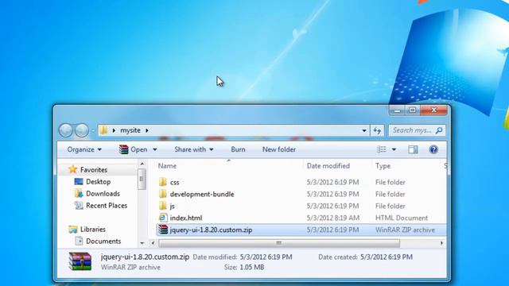This screenshot has height=286, width=509.
Task: Click the Open toolbar button label
Action: [x=139, y=149]
